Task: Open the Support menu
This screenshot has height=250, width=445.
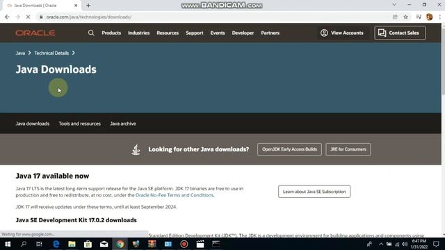Action: [195, 33]
